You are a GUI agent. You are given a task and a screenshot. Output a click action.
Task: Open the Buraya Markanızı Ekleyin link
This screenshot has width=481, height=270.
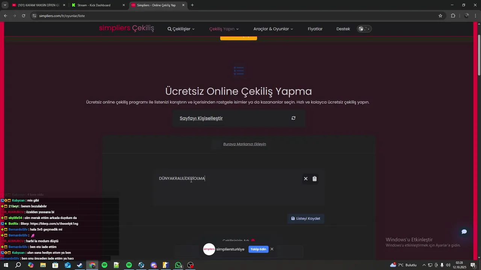tap(245, 144)
